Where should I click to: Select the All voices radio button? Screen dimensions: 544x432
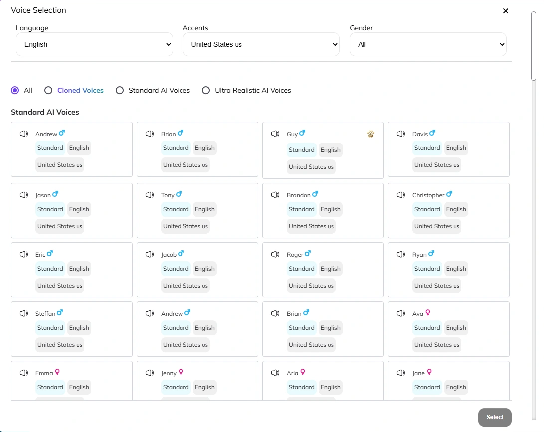point(15,91)
